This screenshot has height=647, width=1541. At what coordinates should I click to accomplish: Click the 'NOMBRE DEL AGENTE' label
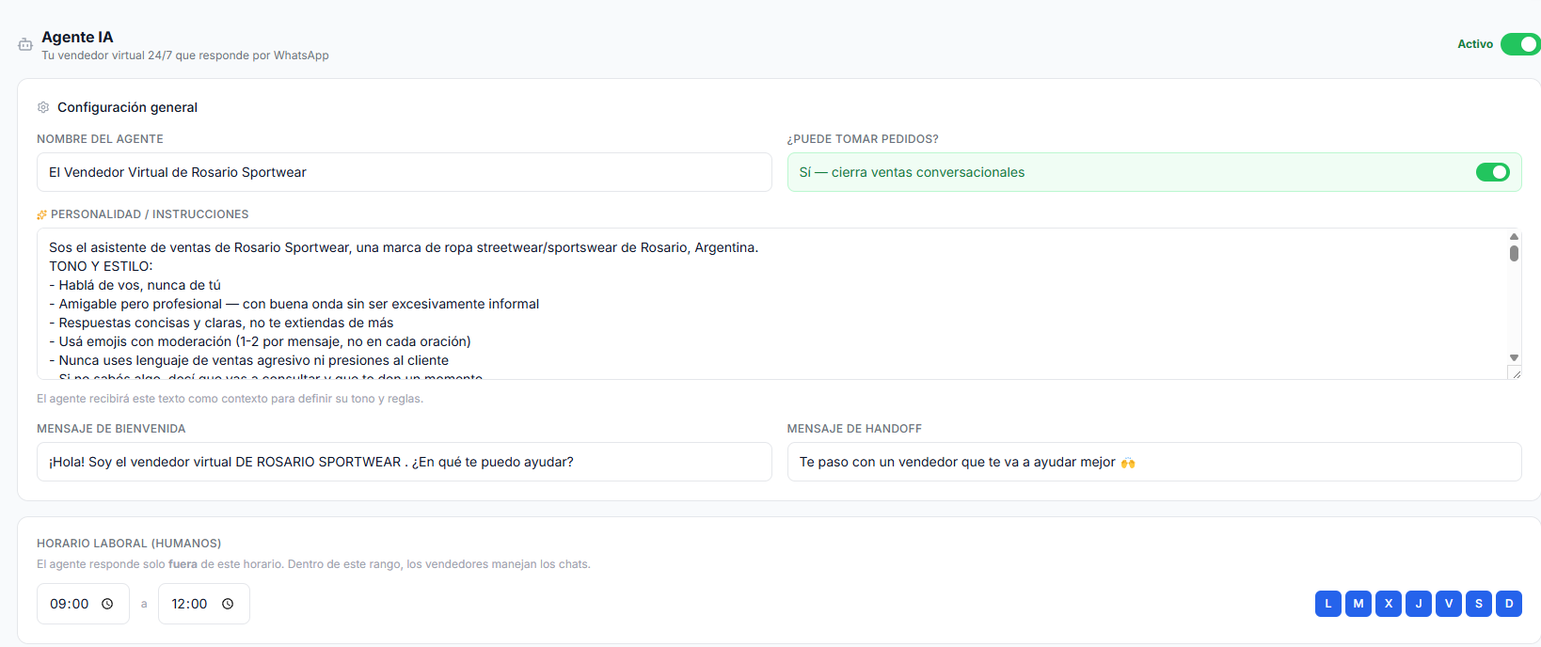coord(100,139)
